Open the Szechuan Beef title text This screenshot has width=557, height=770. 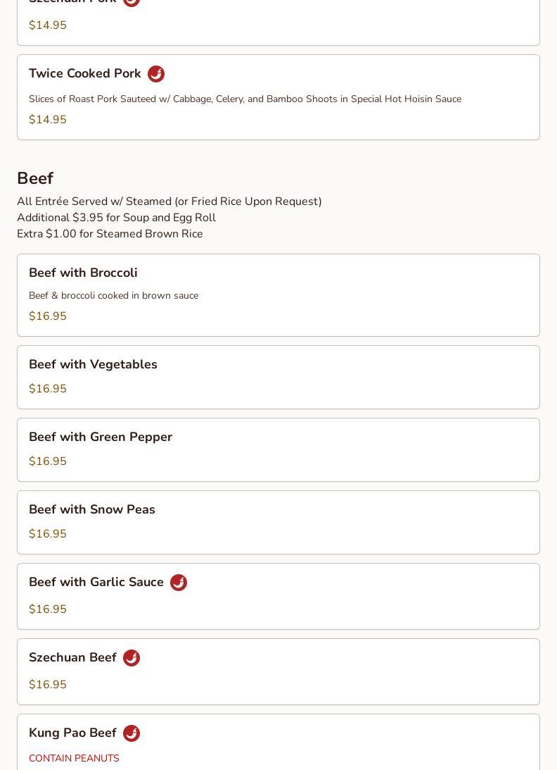pyautogui.click(x=72, y=657)
